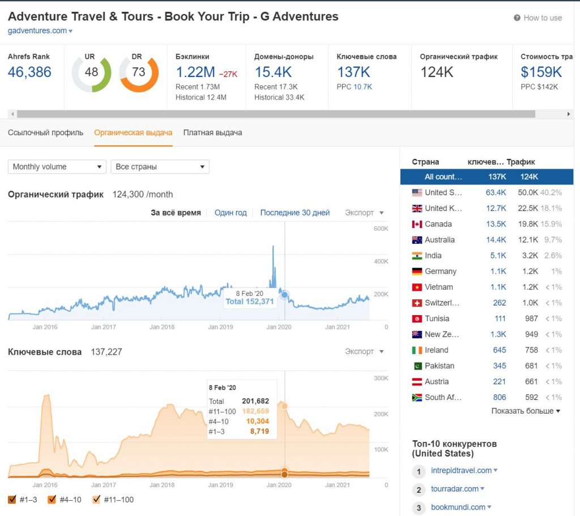Select the За всё время time range
Screen dimensions: 580x516
pyautogui.click(x=176, y=213)
